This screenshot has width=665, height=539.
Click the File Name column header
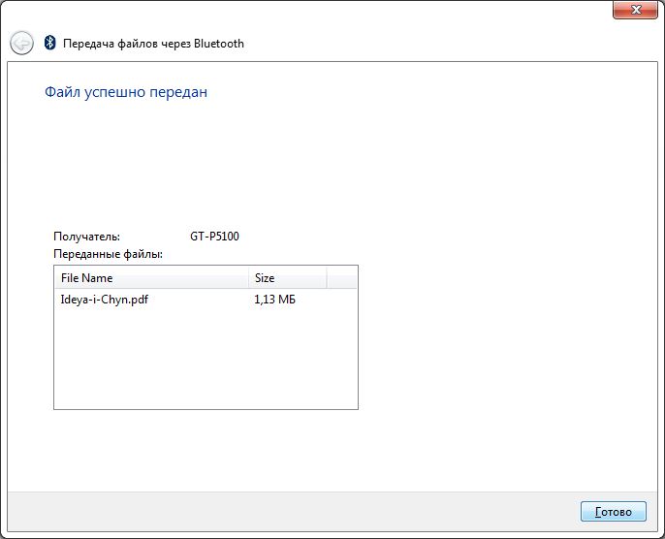(151, 278)
